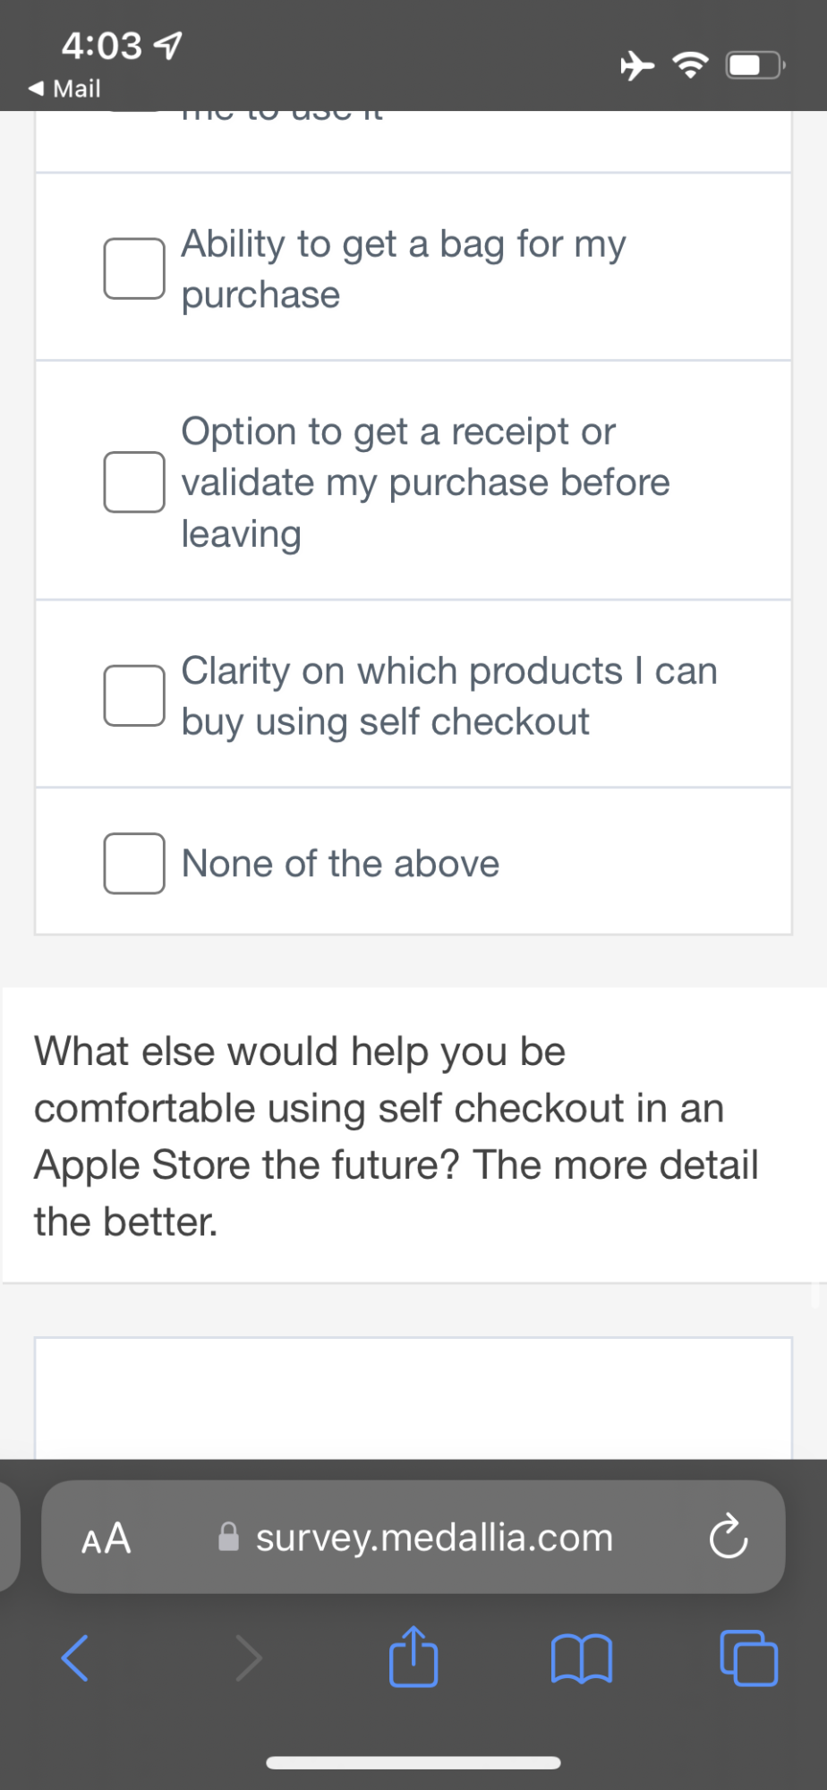Viewport: 827px width, 1790px height.
Task: Tap the home indicator bar
Action: [413, 1762]
